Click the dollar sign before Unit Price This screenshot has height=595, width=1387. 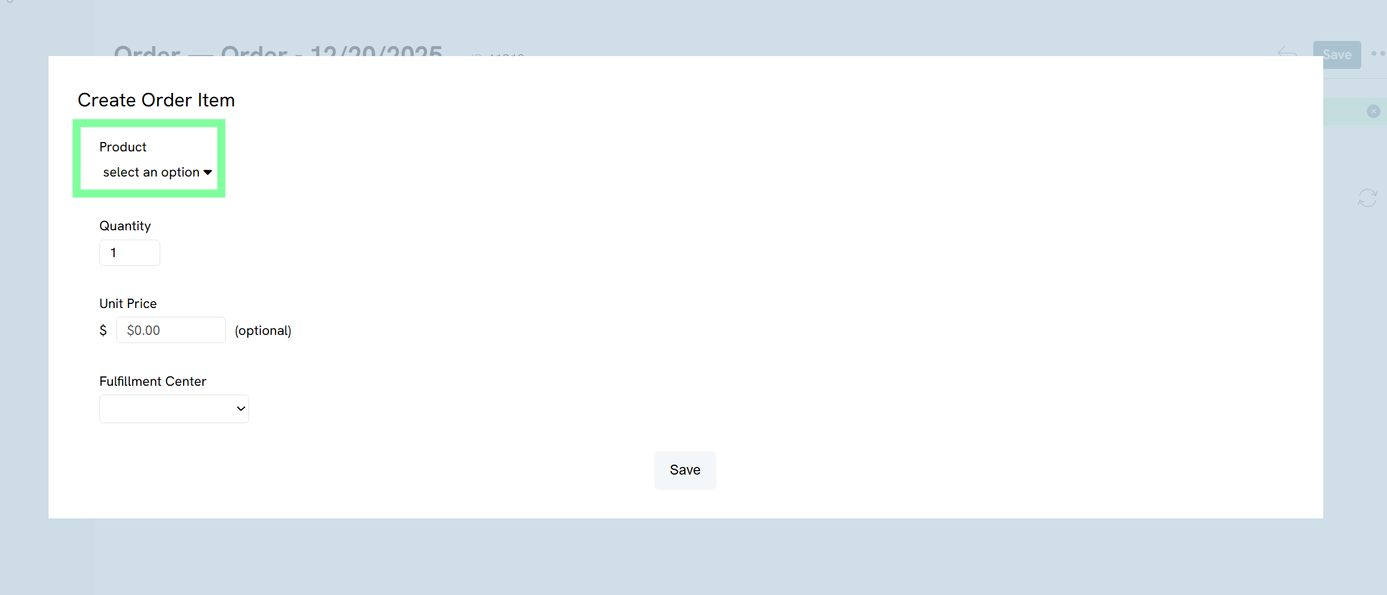pos(103,330)
